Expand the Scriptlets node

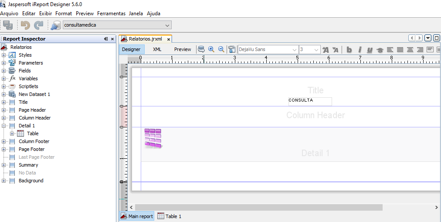(x=3, y=87)
